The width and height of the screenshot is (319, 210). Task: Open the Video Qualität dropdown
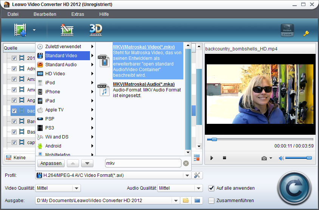tap(76, 188)
